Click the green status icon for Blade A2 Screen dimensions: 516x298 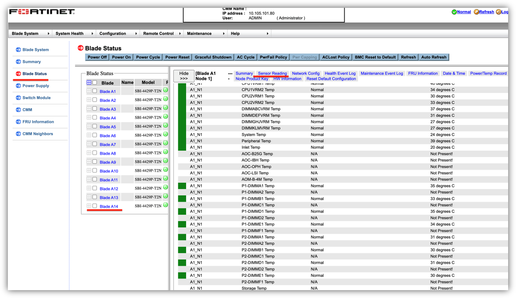[166, 99]
